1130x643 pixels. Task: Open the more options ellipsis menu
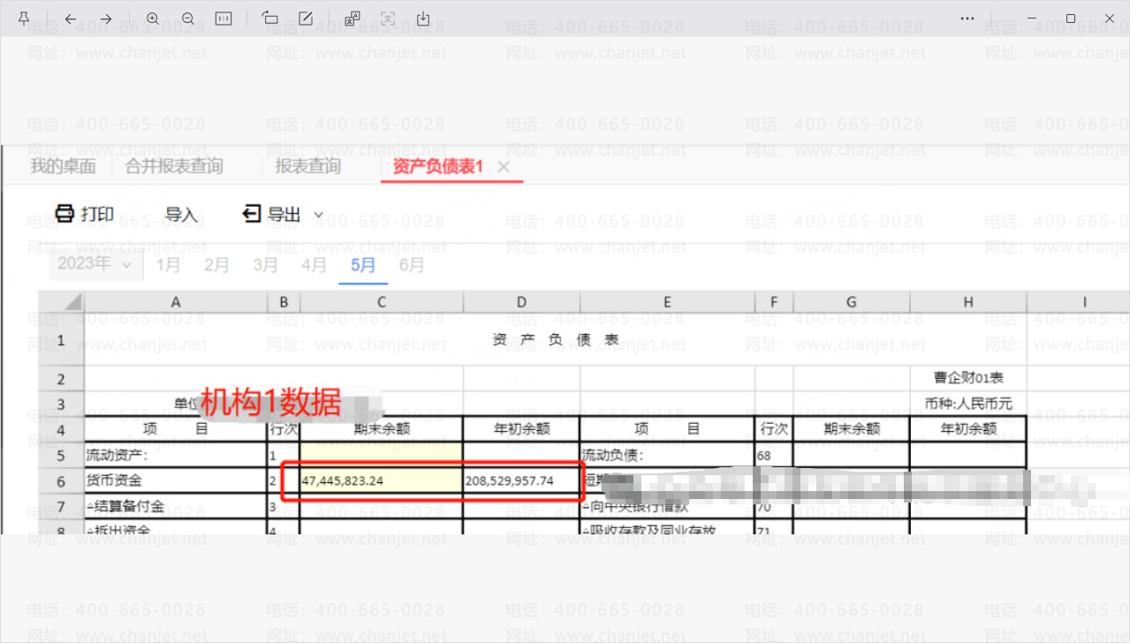tap(968, 19)
